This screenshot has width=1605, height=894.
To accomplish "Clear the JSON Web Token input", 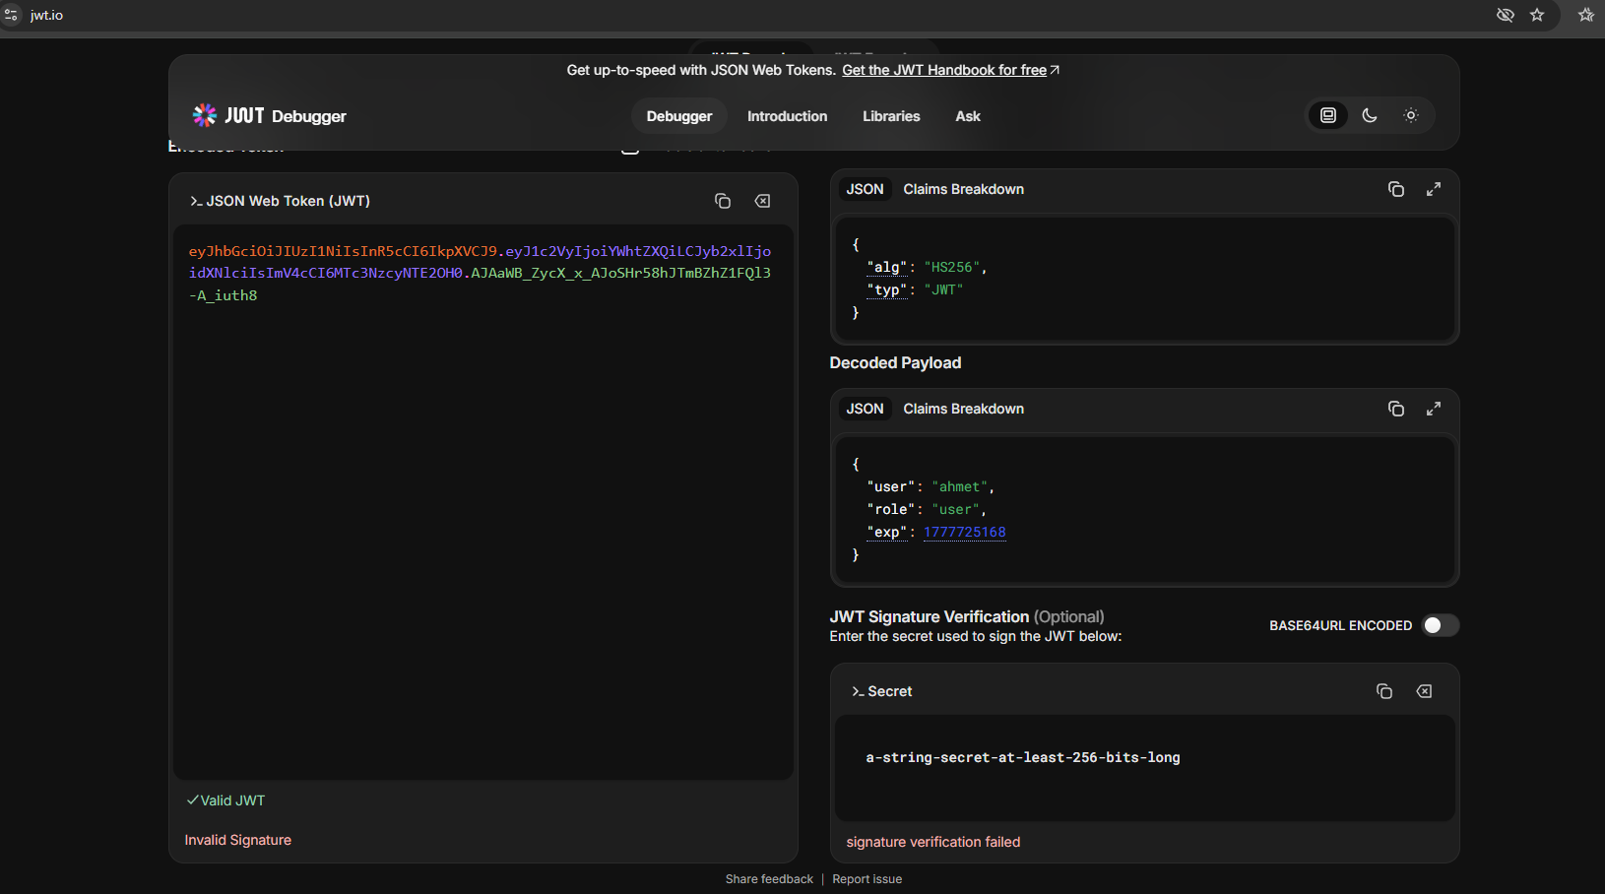I will (762, 201).
